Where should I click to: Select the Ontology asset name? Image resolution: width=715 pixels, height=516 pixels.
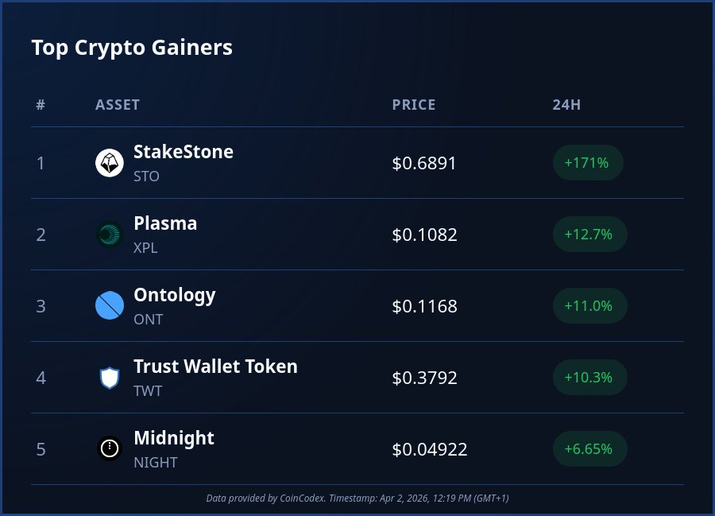(175, 295)
